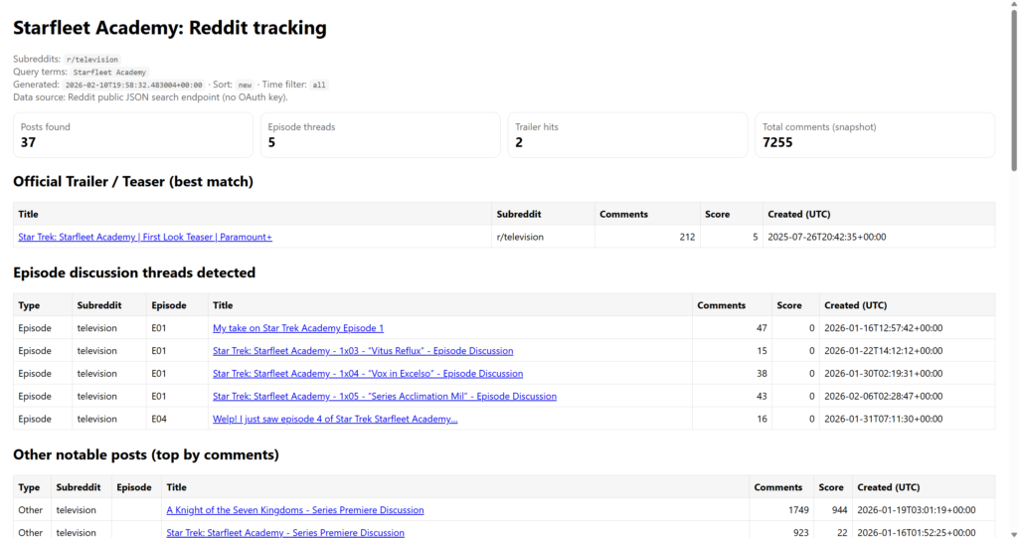Click the 'Starfleet Academy' query term tag
This screenshot has height=538, width=1018.
(109, 73)
